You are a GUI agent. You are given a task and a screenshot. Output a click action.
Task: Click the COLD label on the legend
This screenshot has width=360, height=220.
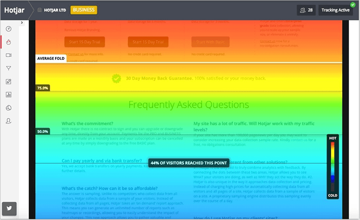click(x=333, y=195)
